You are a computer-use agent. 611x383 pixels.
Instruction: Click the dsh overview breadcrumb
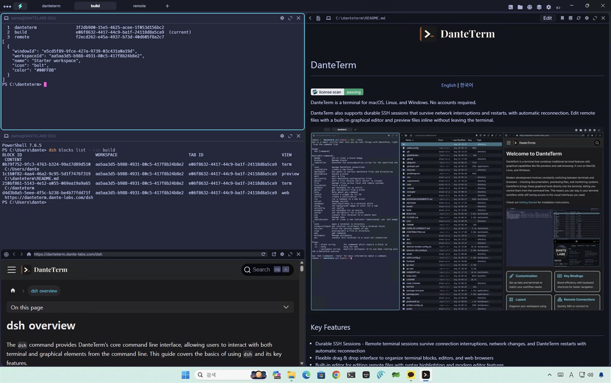tap(44, 291)
